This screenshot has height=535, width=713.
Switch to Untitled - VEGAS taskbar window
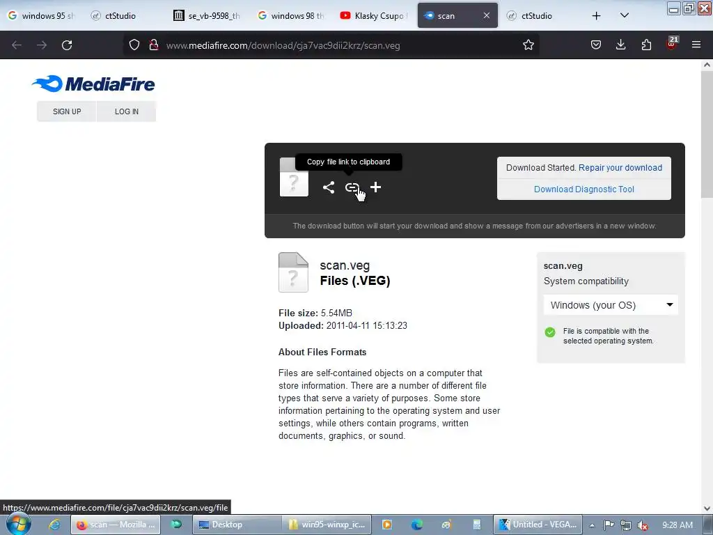point(538,525)
